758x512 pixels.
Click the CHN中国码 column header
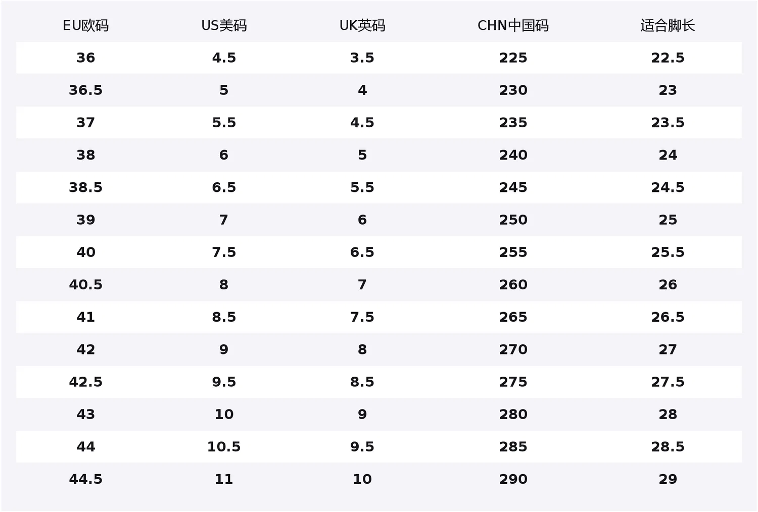click(x=513, y=26)
